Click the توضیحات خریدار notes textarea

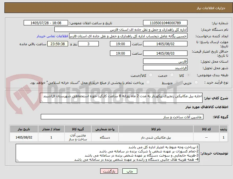point(107,153)
